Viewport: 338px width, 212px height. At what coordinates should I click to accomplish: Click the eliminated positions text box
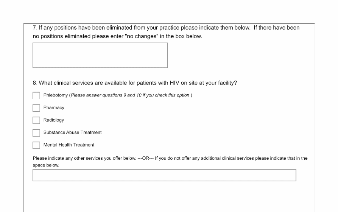pos(100,55)
